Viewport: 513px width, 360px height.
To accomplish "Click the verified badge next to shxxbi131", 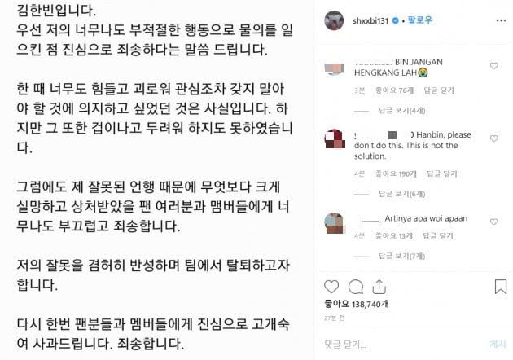I will (x=396, y=20).
